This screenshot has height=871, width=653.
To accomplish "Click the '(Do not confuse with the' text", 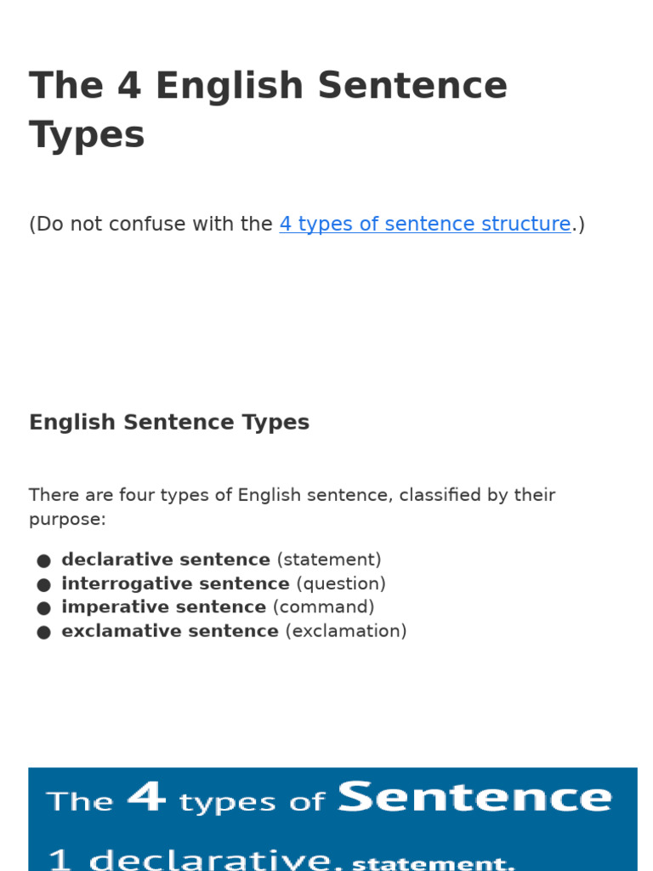I will coord(151,225).
